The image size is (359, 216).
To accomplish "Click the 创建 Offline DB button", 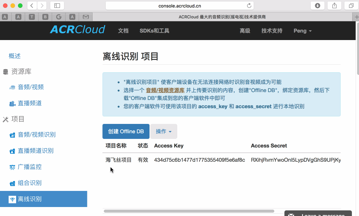I will [126, 131].
